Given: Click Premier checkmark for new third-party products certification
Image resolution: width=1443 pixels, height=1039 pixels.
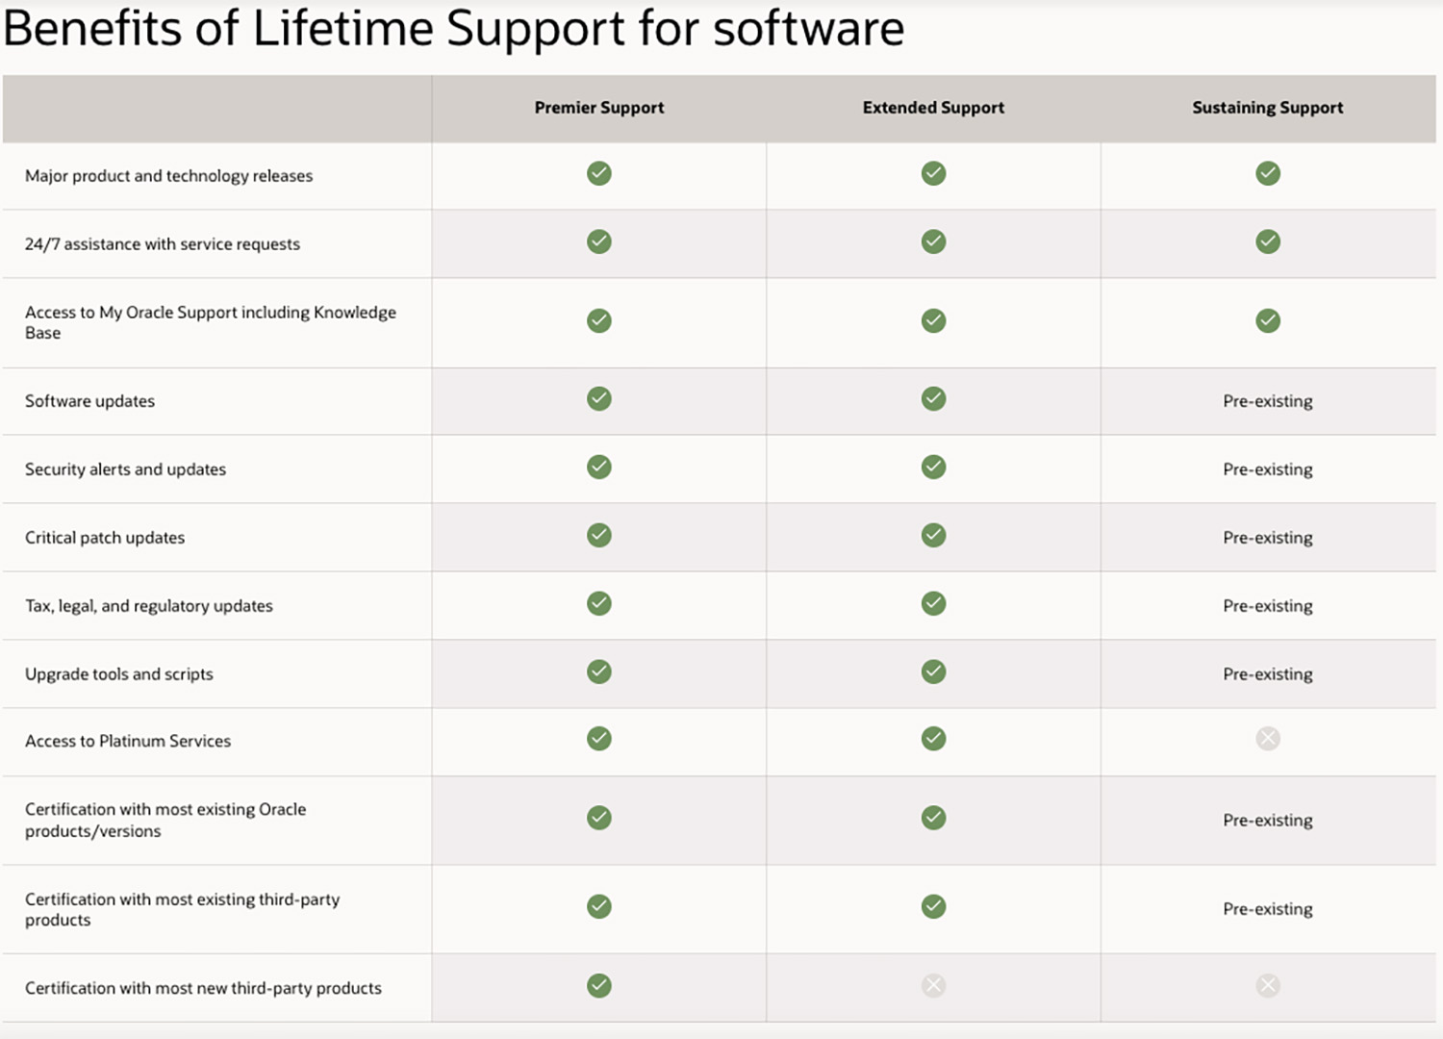Looking at the screenshot, I should (599, 985).
